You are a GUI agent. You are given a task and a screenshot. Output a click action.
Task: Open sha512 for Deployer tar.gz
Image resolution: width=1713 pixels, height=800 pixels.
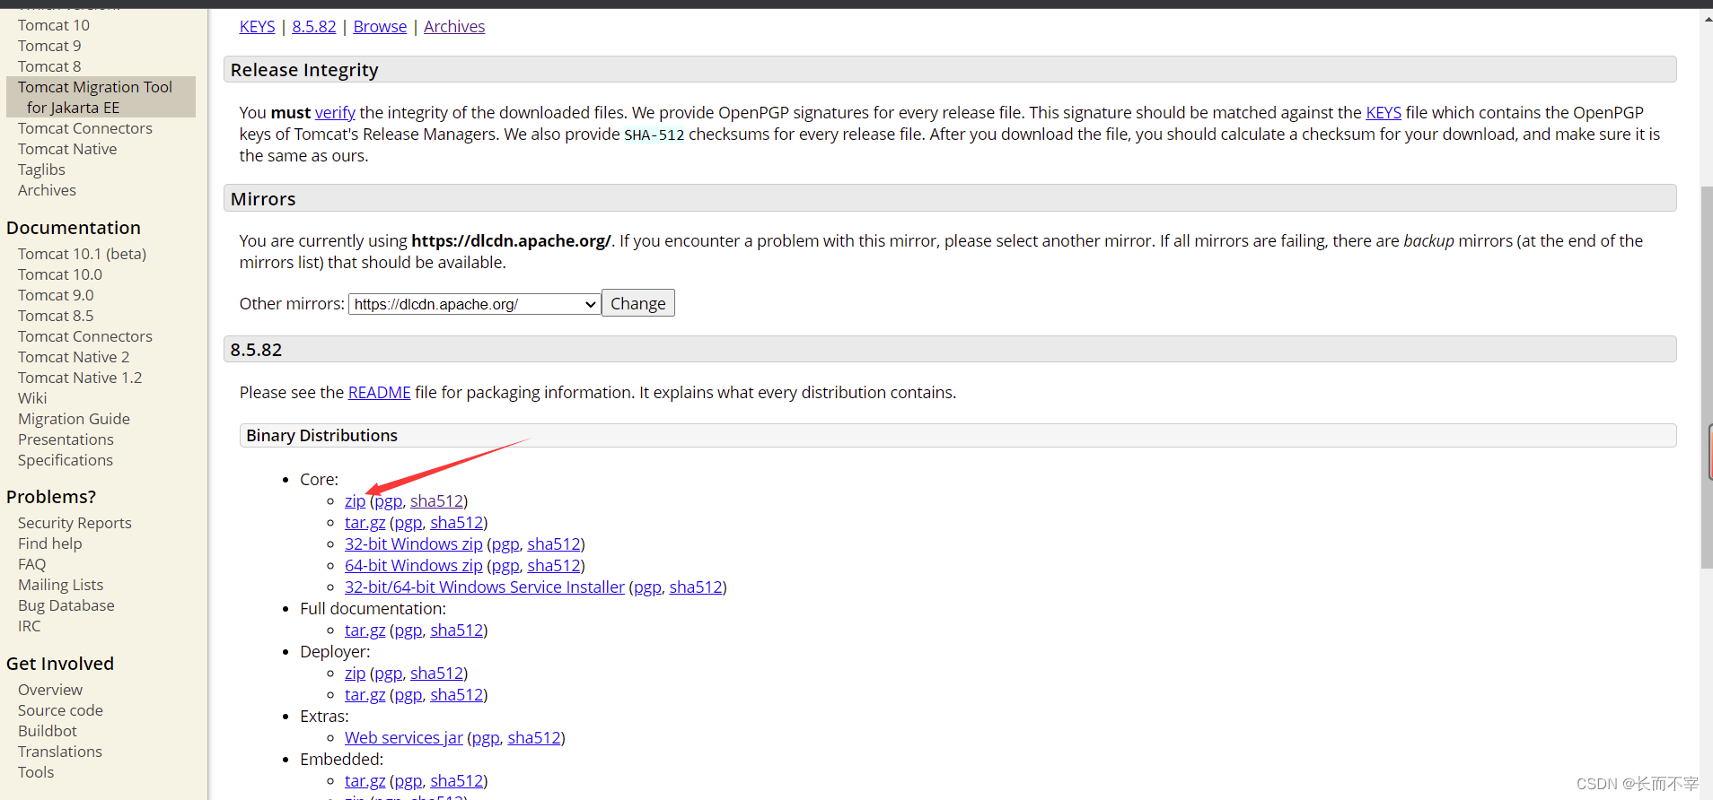click(x=456, y=695)
